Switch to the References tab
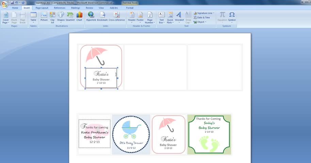The width and height of the screenshot is (311, 163). click(x=60, y=8)
